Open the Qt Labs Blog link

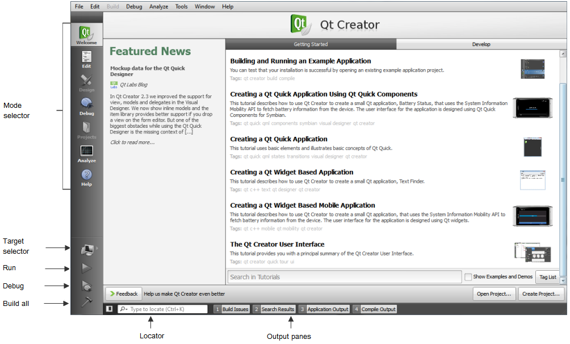pyautogui.click(x=133, y=85)
